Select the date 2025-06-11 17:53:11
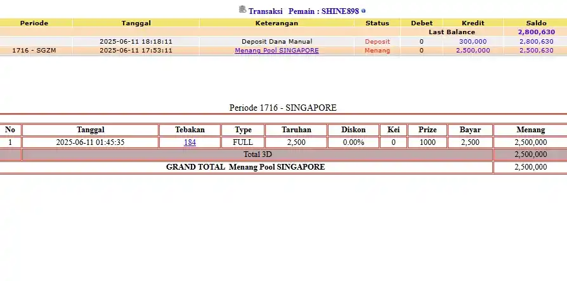 [x=136, y=51]
